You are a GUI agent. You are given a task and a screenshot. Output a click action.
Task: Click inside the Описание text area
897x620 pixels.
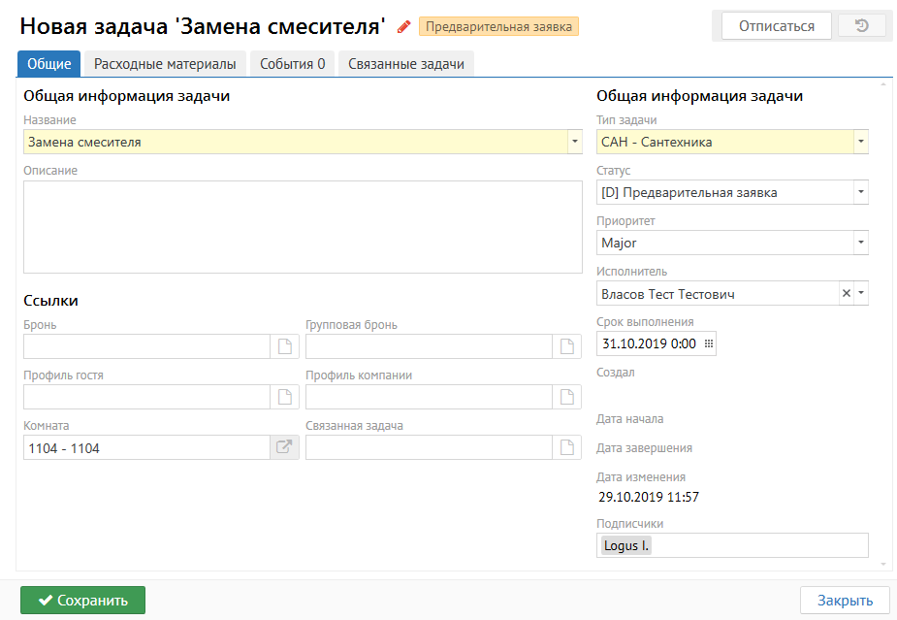[x=303, y=227]
